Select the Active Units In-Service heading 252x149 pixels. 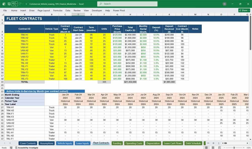point(45,91)
